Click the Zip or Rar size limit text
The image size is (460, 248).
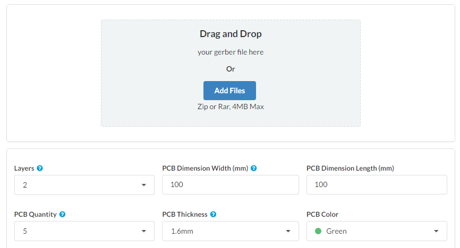click(231, 107)
